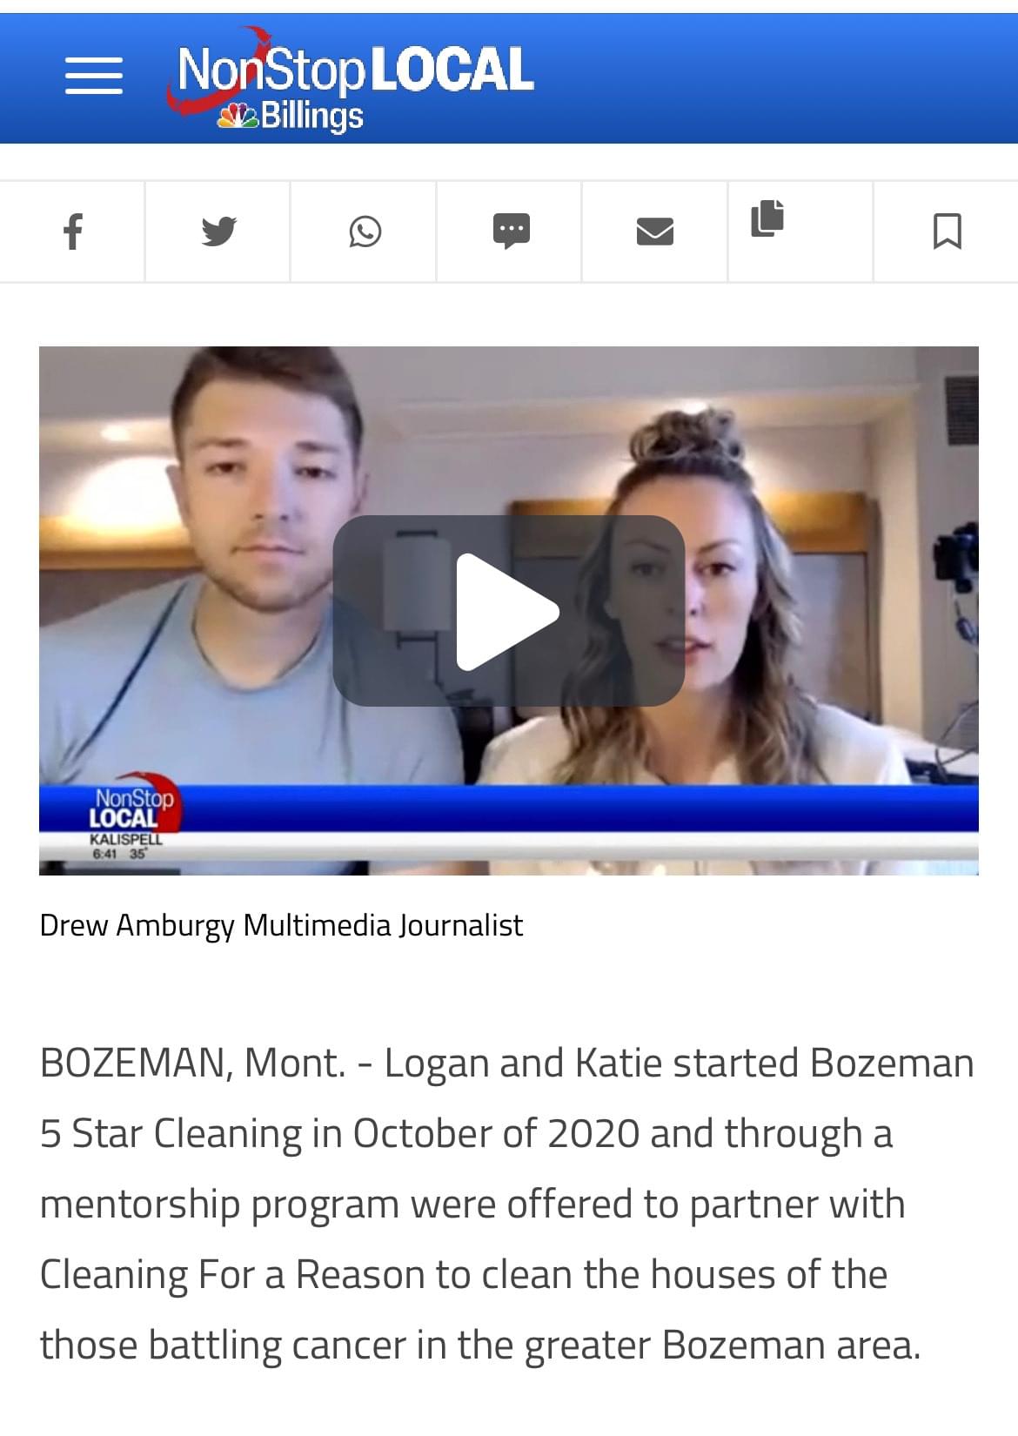
Task: Click the NBC peacock Billings label
Action: coord(290,116)
